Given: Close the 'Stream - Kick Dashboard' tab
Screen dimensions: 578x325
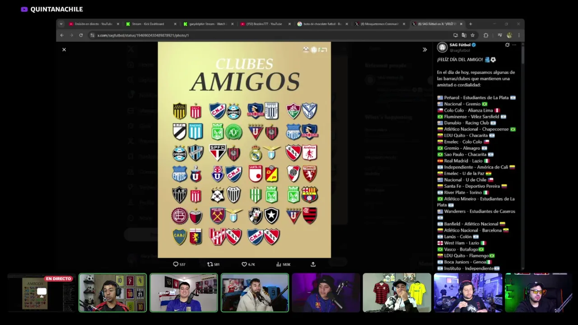Looking at the screenshot, I should pos(176,24).
